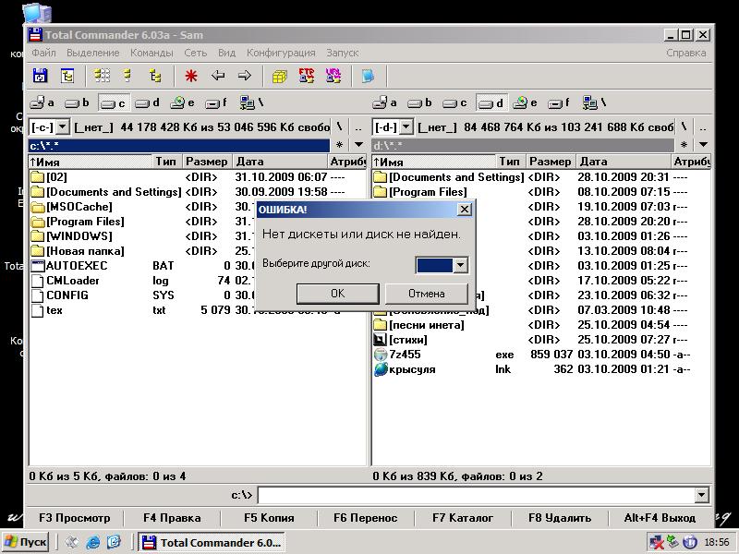Screen dimensions: 739x554
Task: Select drive d in left panel
Action: [147, 102]
